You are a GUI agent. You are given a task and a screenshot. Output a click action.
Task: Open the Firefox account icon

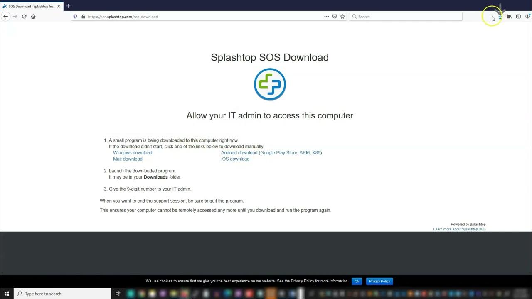[x=528, y=17]
